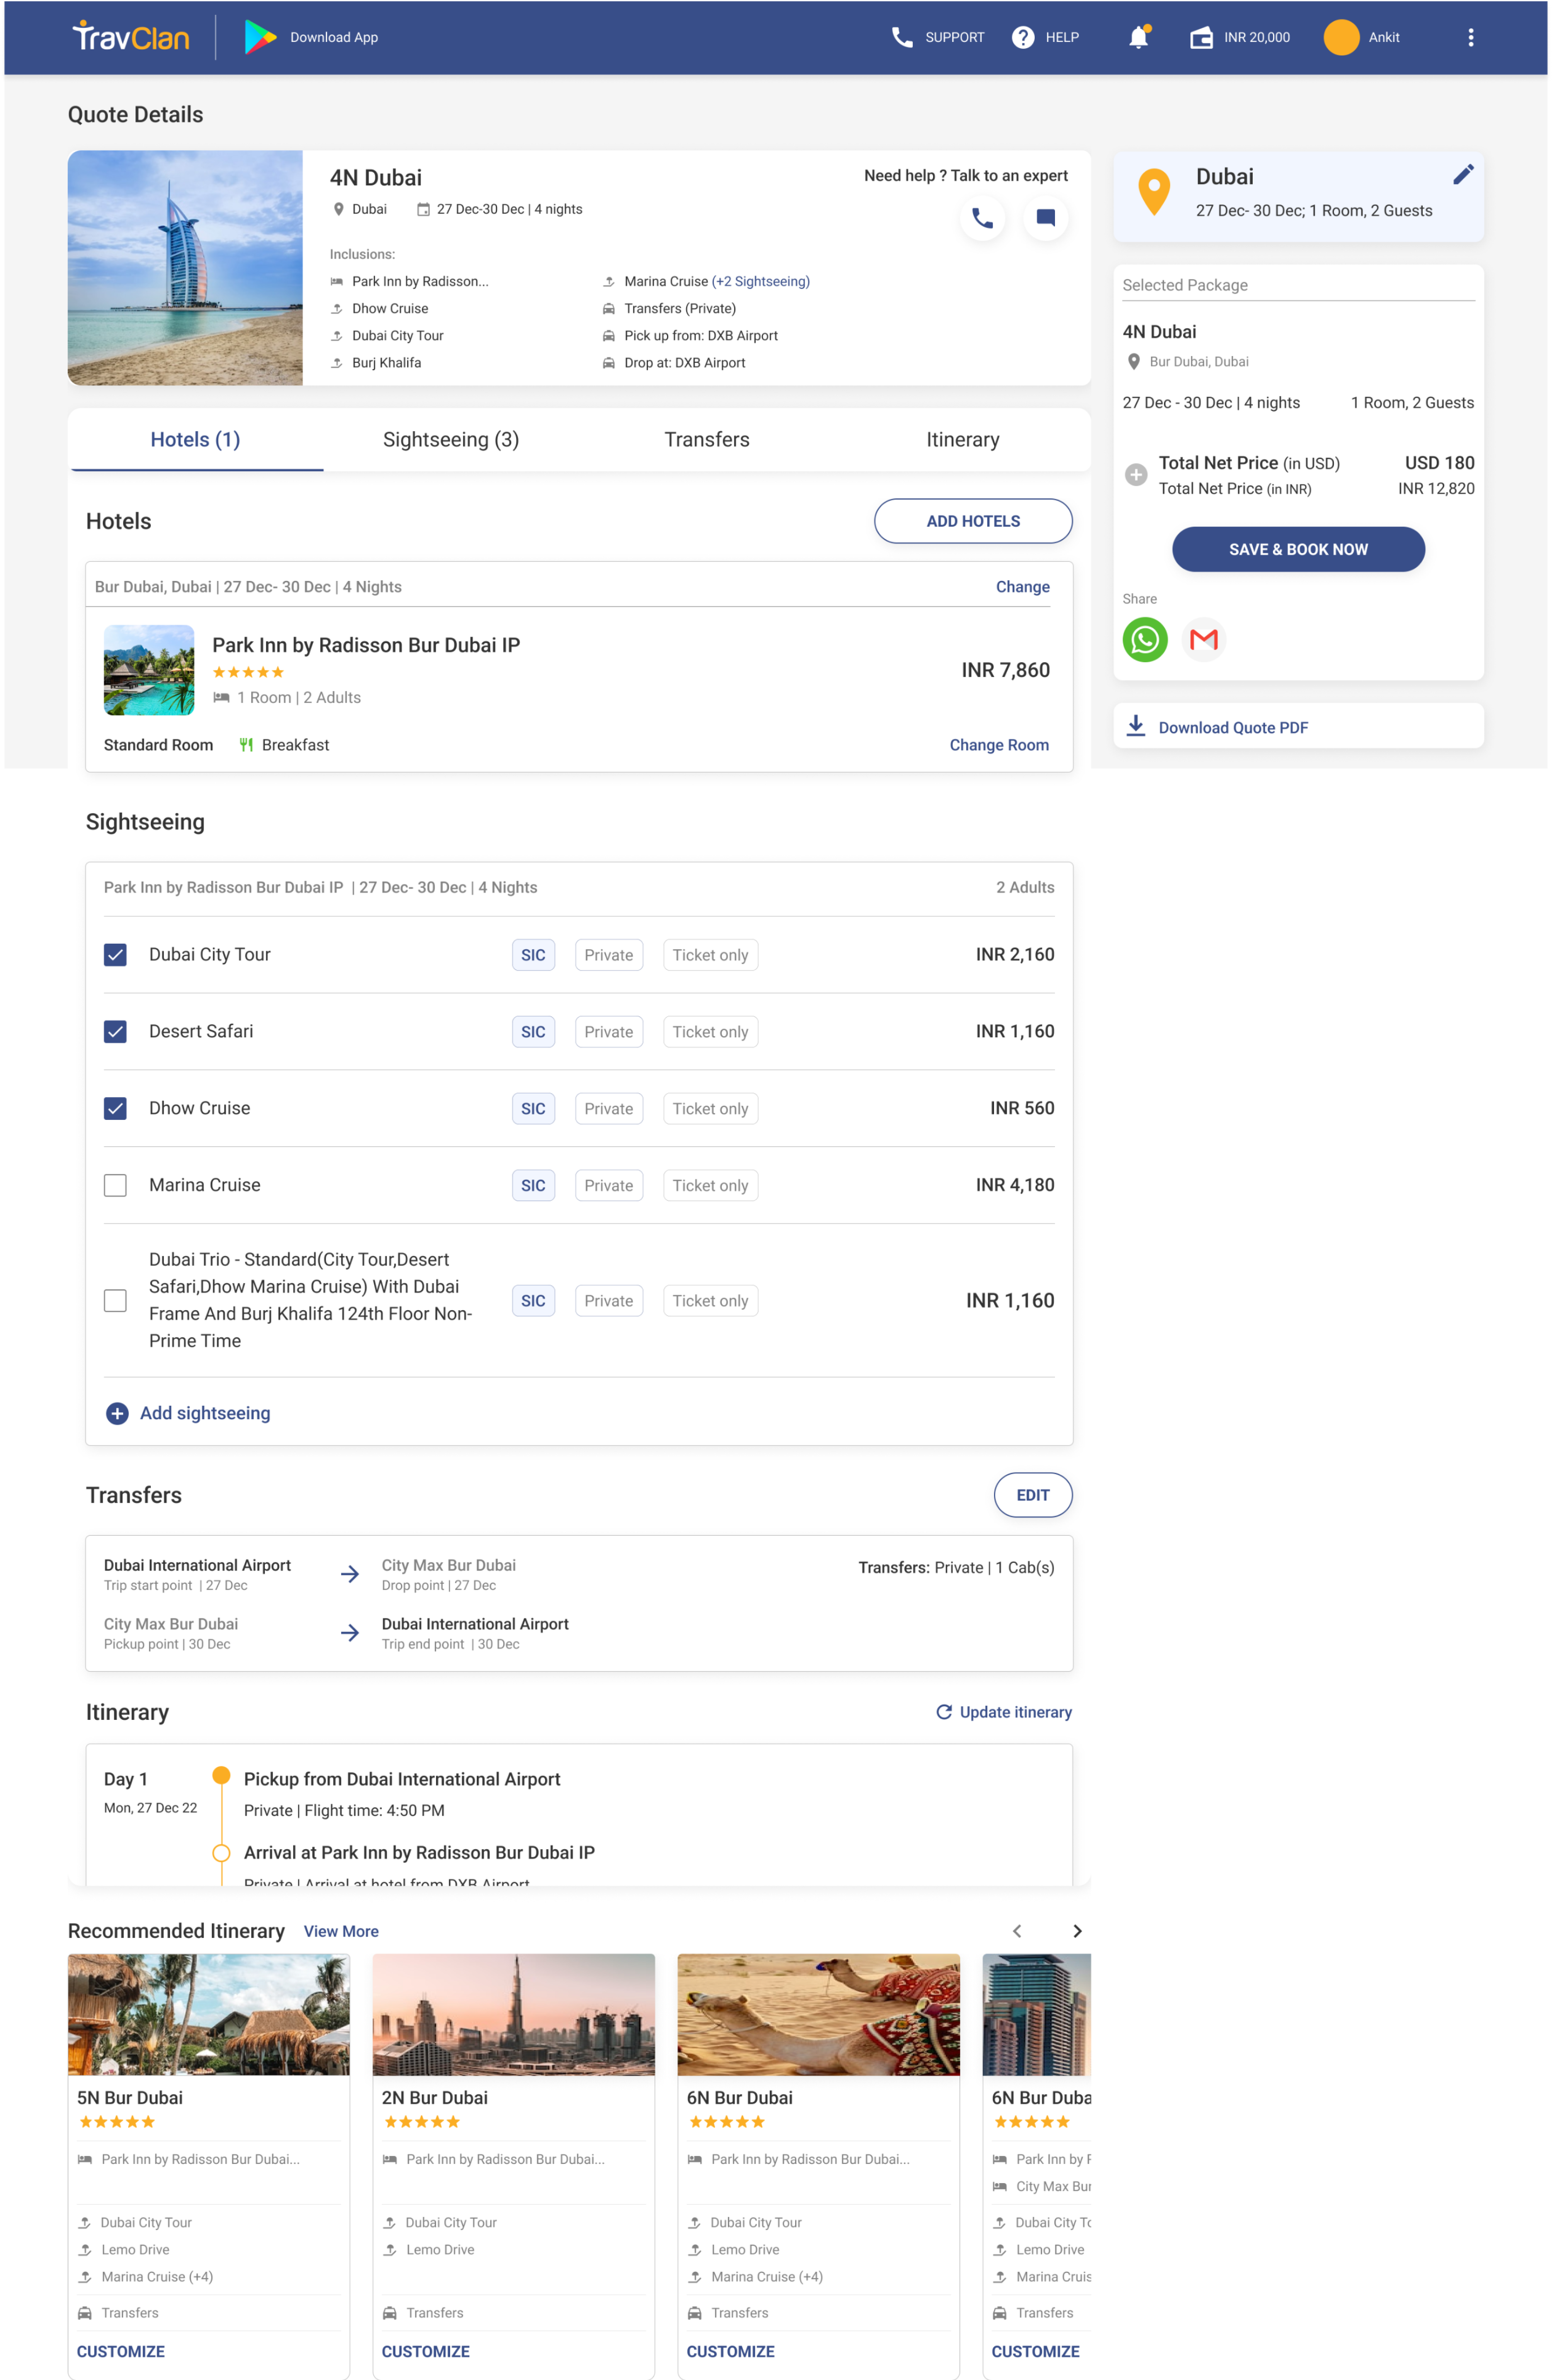Select SIC for Marina Cruise
The height and width of the screenshot is (2380, 1552).
tap(533, 1186)
